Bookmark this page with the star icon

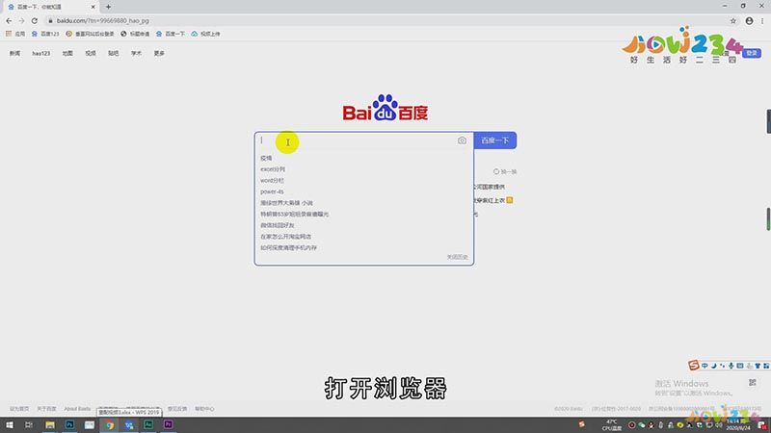click(x=733, y=20)
